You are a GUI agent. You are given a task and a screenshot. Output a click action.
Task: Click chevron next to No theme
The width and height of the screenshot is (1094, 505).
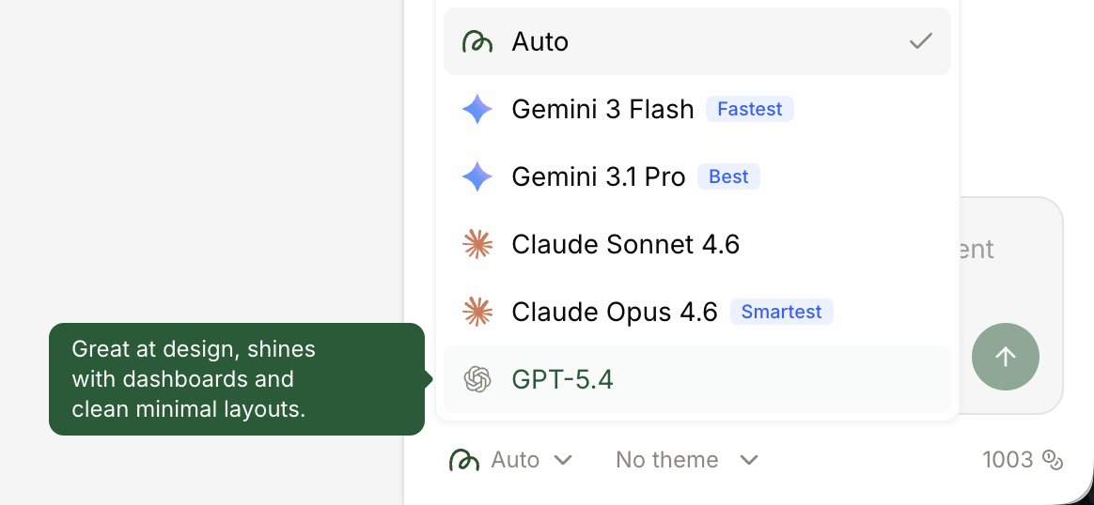pyautogui.click(x=749, y=460)
